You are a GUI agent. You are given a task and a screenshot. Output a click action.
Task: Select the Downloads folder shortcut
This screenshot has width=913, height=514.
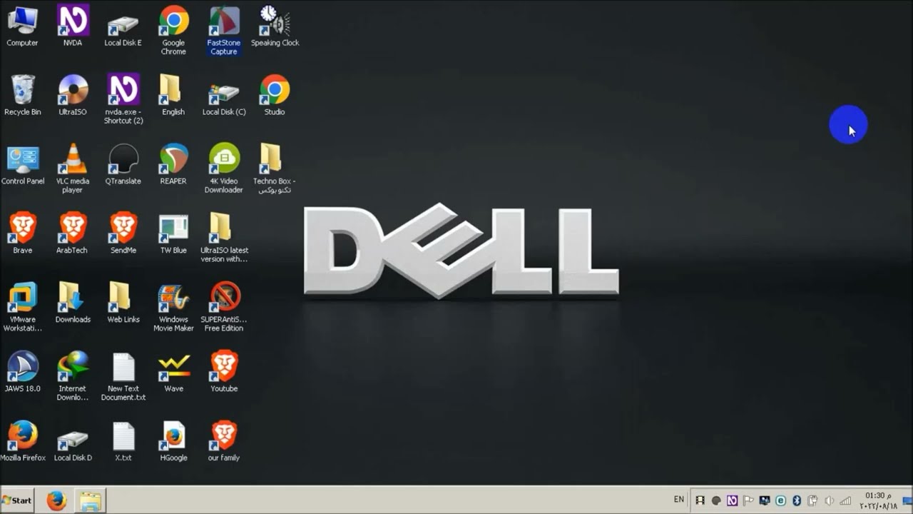click(73, 303)
